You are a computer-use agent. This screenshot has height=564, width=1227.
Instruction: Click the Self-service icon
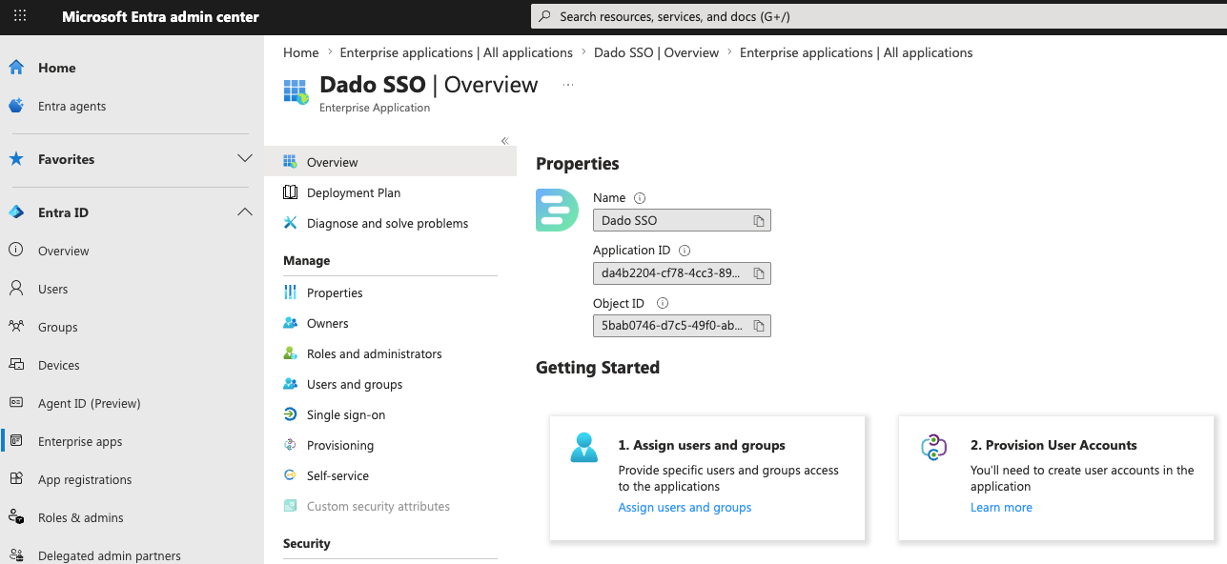tap(291, 475)
